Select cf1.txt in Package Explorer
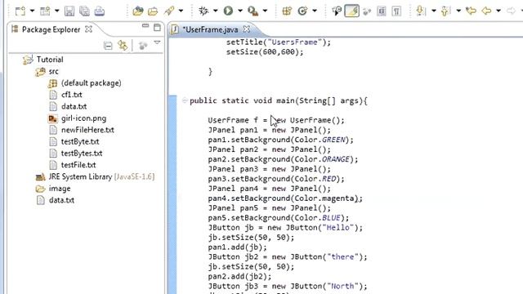The width and height of the screenshot is (523, 294). click(x=71, y=95)
